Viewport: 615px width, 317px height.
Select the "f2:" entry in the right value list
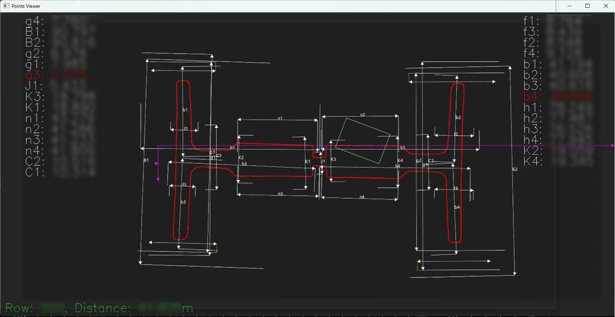[531, 42]
